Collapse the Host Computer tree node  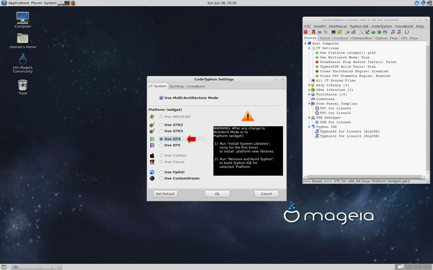click(305, 44)
